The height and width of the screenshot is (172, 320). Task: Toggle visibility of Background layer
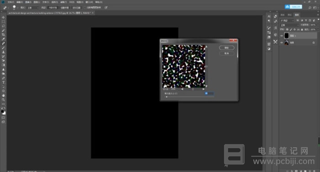click(282, 43)
